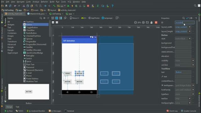Open the API 25 version dropdown
Viewport: 201px width, 113px height.
(84, 18)
